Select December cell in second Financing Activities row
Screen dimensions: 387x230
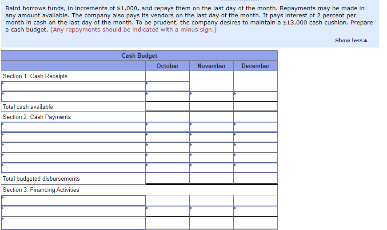click(x=255, y=211)
